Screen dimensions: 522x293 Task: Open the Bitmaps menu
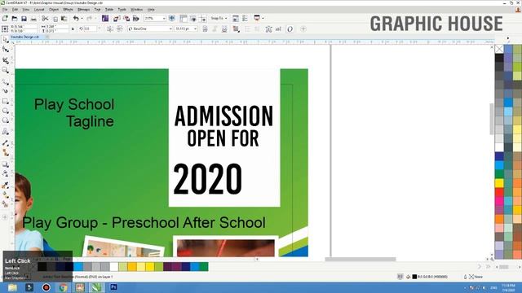83,10
